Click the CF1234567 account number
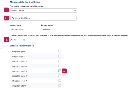 coord(46,30)
